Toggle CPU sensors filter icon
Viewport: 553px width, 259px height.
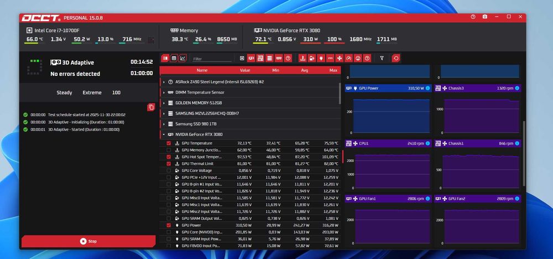pos(242,58)
